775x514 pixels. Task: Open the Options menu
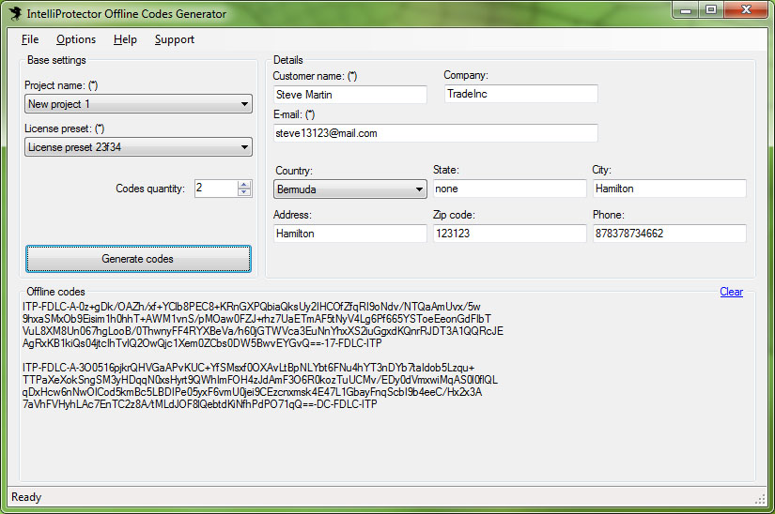click(x=76, y=39)
